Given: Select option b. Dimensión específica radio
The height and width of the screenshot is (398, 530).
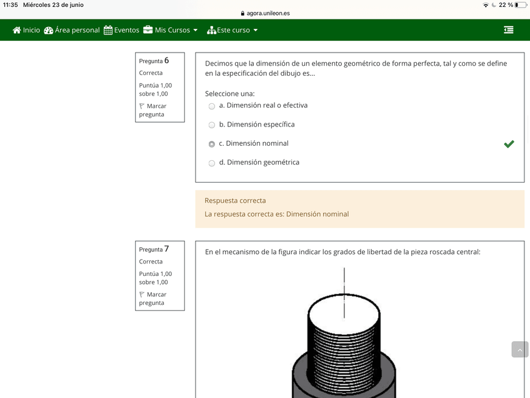Looking at the screenshot, I should pyautogui.click(x=212, y=125).
